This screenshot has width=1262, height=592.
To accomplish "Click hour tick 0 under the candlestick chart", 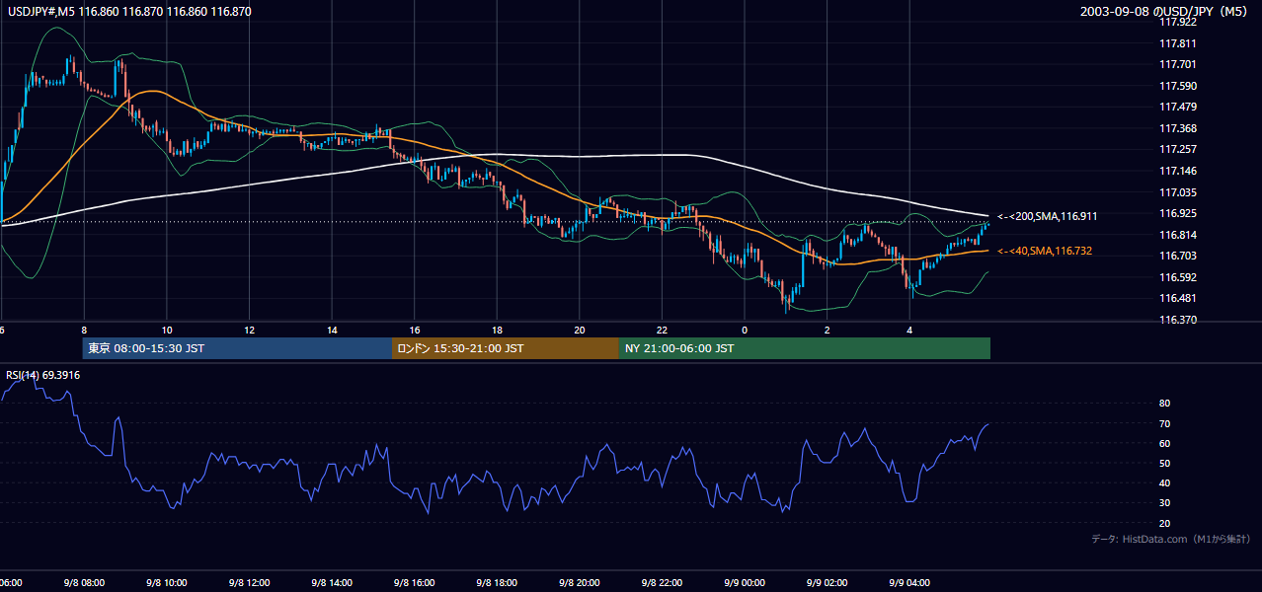I will pyautogui.click(x=745, y=331).
